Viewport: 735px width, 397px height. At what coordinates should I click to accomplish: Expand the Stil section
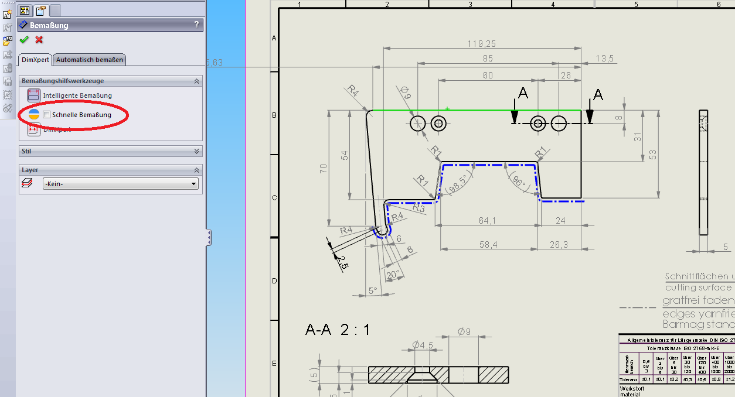[x=197, y=151]
